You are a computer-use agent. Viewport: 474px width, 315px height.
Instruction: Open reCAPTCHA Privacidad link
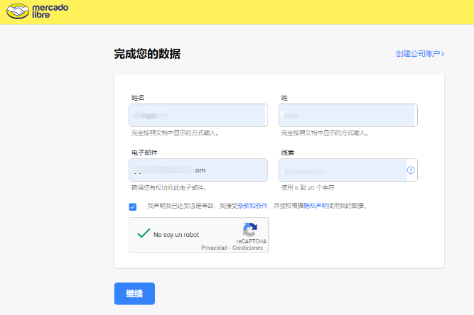click(x=214, y=248)
